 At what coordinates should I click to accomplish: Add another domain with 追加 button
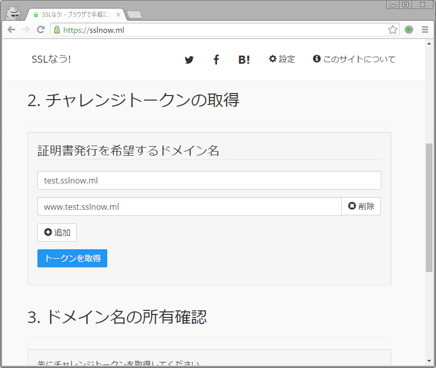[57, 233]
